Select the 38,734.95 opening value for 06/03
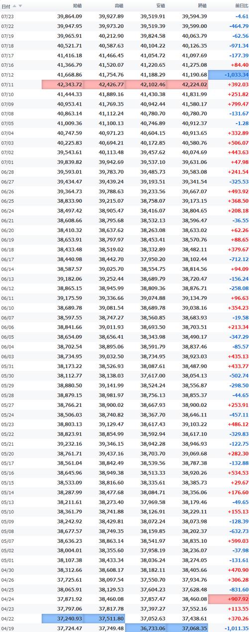Screen dimensions: 249x632 coord(70,357)
